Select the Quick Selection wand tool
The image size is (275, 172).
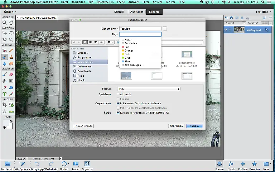click(x=11, y=40)
